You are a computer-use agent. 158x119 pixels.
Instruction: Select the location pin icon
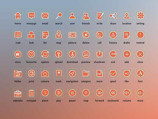coord(127,16)
